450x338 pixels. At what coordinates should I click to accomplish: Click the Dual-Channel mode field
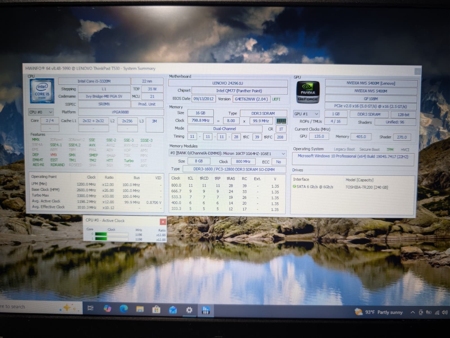(x=225, y=129)
